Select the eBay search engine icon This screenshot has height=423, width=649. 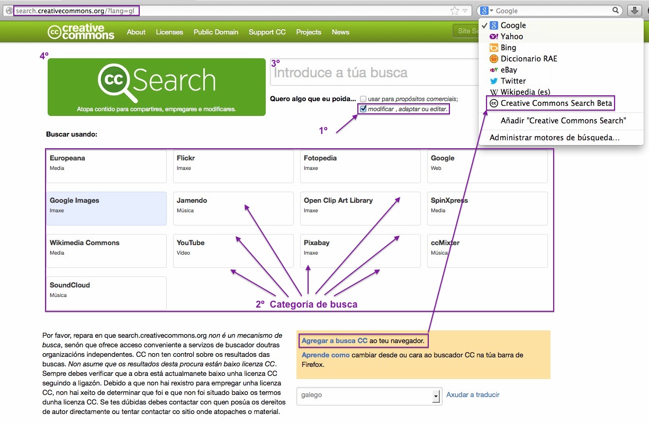click(494, 69)
